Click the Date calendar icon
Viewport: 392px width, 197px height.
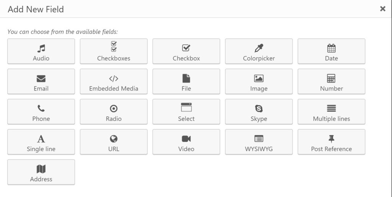pyautogui.click(x=331, y=48)
